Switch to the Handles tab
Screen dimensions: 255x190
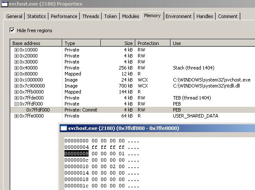(x=205, y=16)
